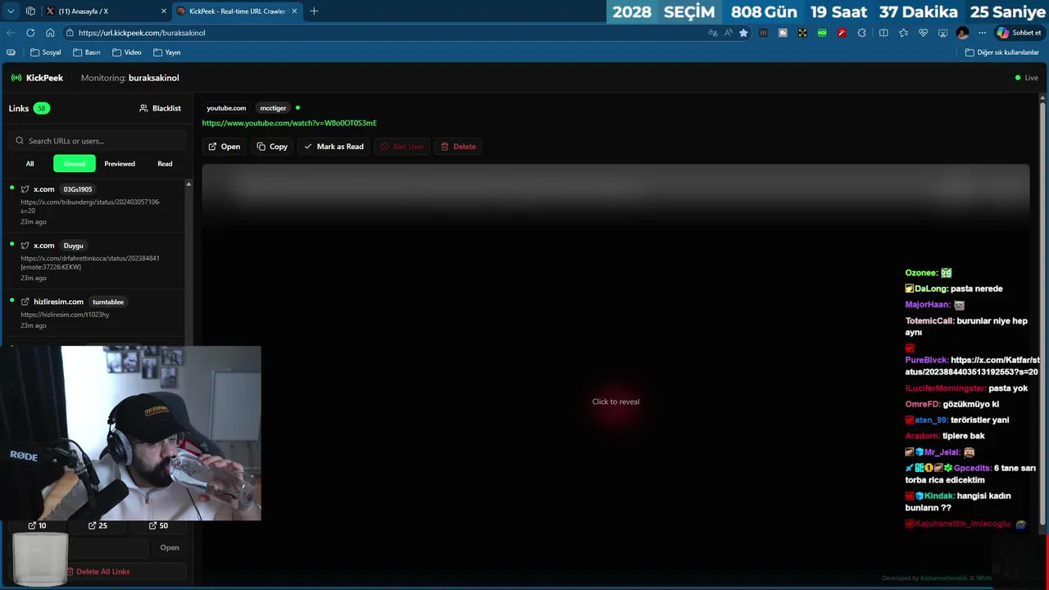Open the Video bookmarks folder
Viewport: 1049px width, 590px height.
(x=127, y=52)
